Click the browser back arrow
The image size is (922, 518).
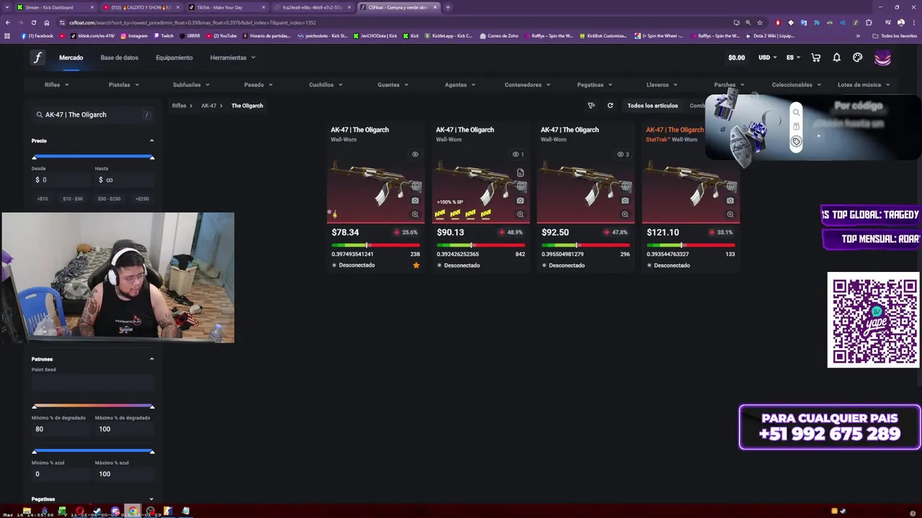click(8, 22)
